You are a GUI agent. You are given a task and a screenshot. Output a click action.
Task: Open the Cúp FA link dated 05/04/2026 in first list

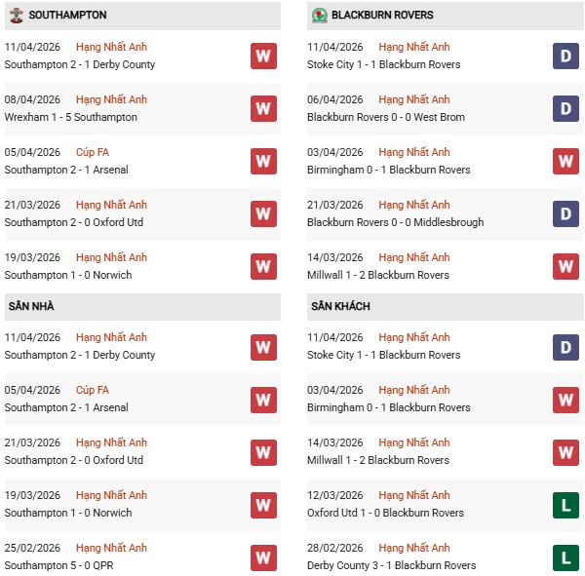click(93, 152)
